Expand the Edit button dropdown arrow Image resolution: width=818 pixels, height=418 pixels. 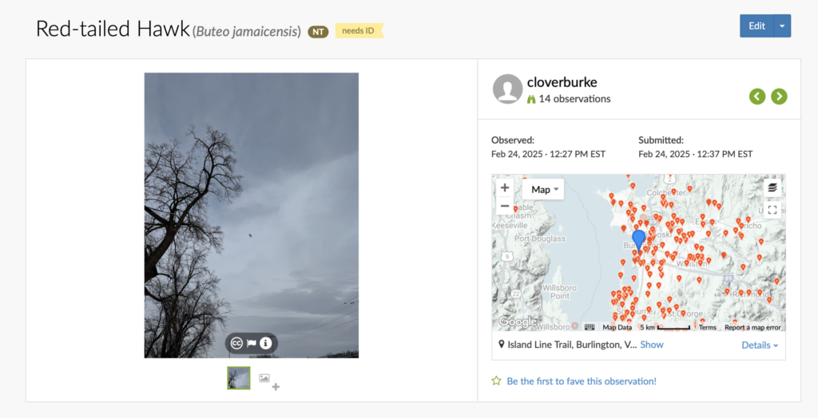[x=782, y=26]
